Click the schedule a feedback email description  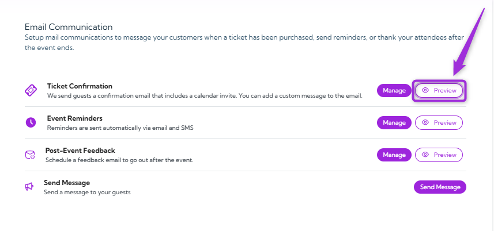point(119,160)
